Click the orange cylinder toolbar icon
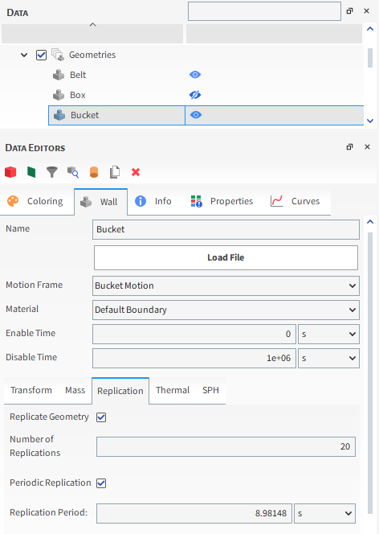The image size is (379, 534). click(x=94, y=172)
